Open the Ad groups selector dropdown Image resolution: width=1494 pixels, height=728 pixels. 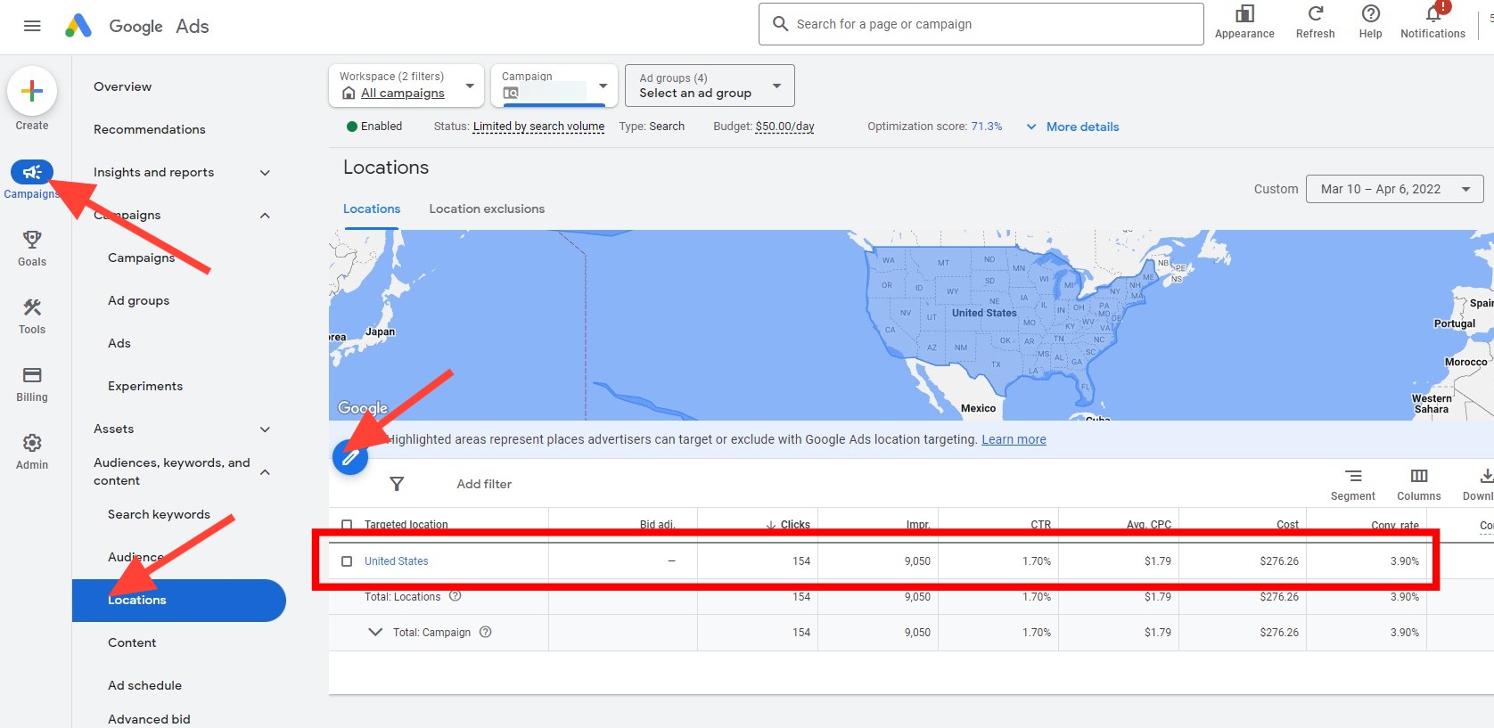[x=710, y=86]
